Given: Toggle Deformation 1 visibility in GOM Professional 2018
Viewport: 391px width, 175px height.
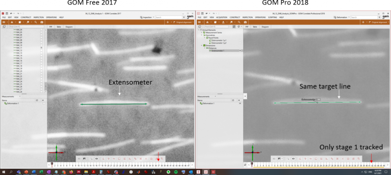Looking at the screenshot, I should pos(240,103).
